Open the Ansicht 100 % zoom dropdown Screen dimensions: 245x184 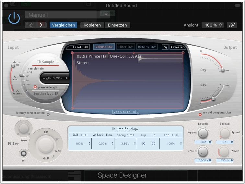click(x=213, y=25)
